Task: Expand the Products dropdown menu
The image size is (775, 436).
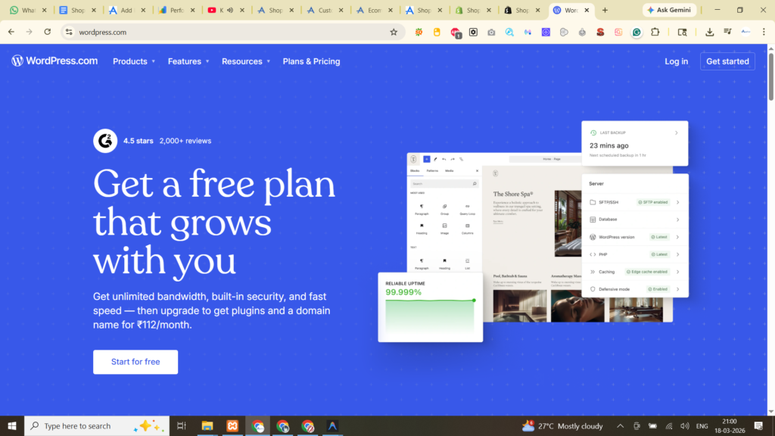Action: click(134, 61)
